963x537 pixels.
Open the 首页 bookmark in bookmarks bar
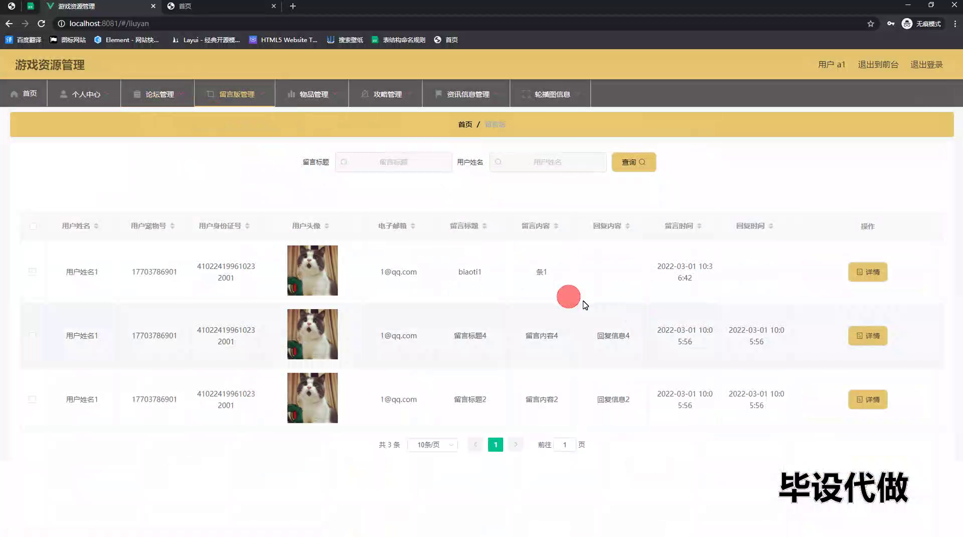[446, 40]
